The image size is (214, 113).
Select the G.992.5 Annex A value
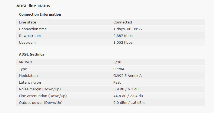click(127, 76)
